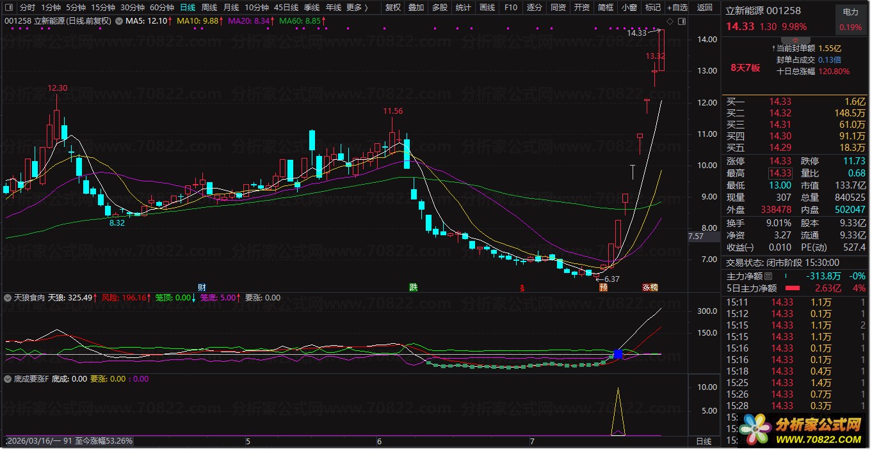Screen dimensions: 872x450
Task: Click the 逐分 button
Action: coord(535,8)
